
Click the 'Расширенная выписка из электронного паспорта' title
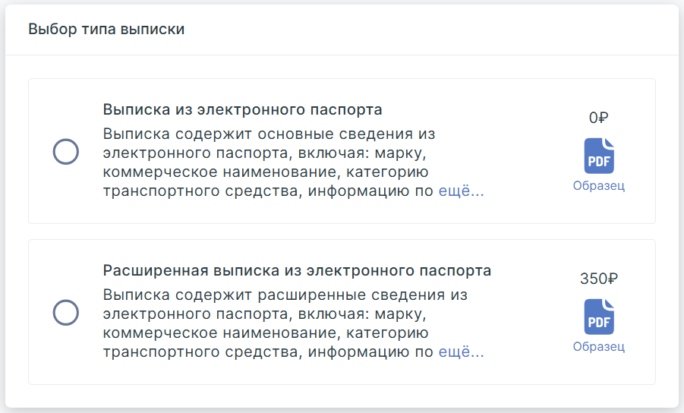point(297,270)
